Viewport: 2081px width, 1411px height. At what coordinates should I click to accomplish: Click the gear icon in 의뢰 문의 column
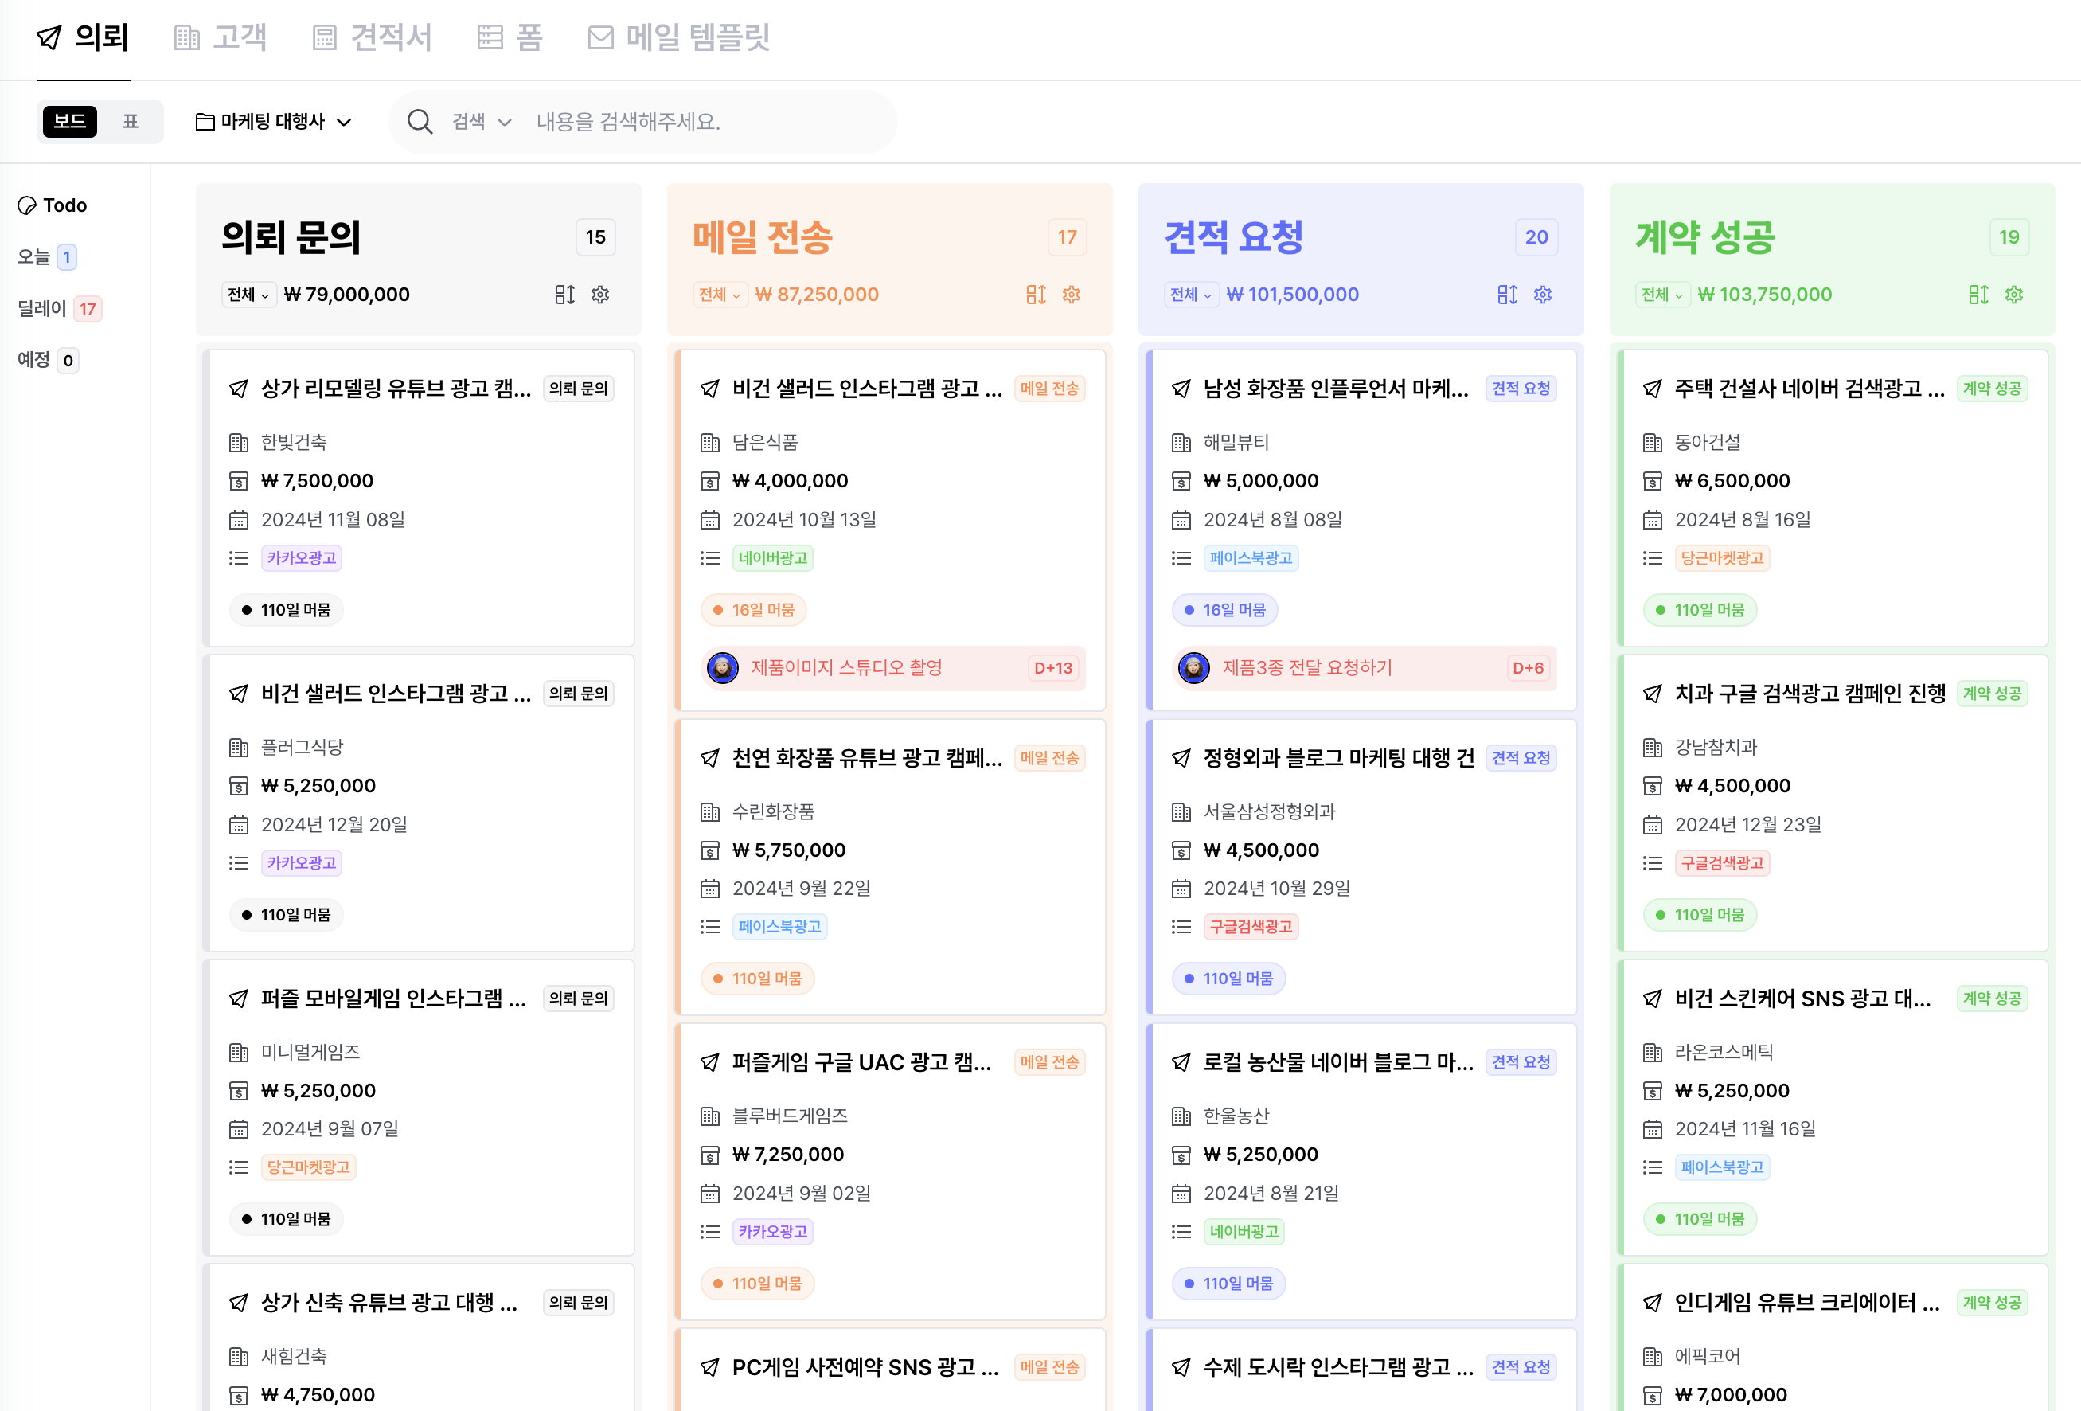point(600,295)
